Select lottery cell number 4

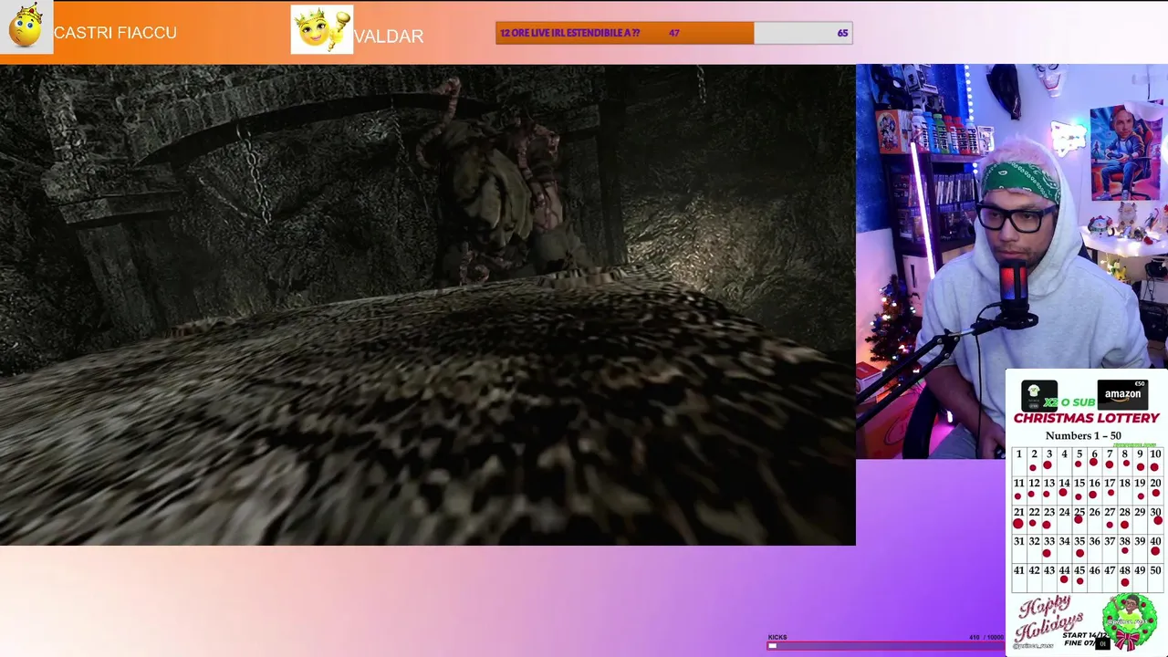(1064, 460)
